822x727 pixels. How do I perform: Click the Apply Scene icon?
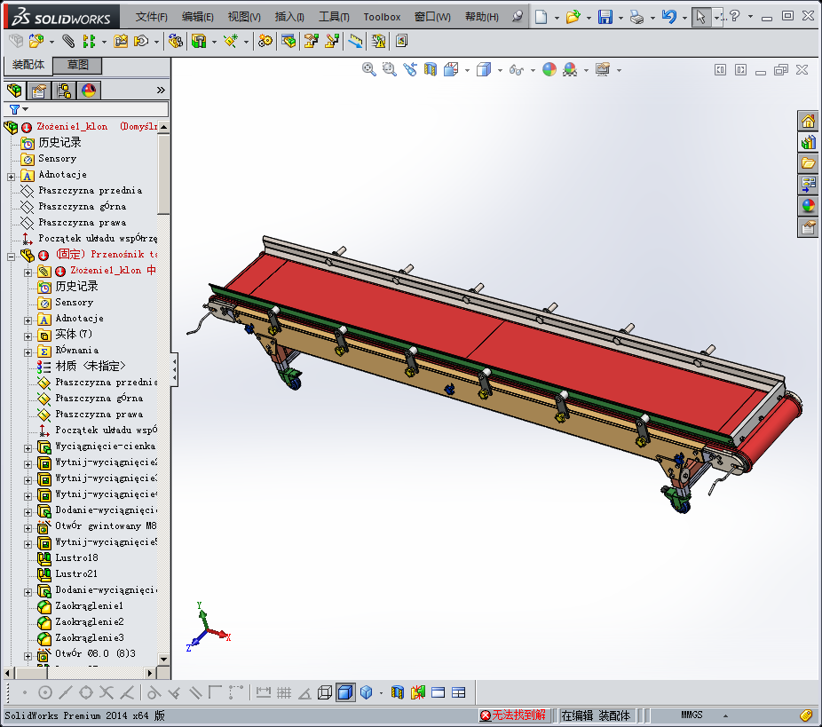tap(570, 69)
